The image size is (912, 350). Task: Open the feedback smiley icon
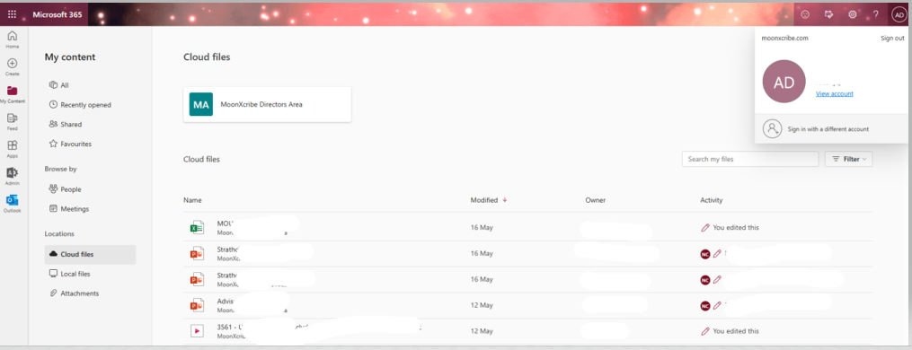point(805,14)
